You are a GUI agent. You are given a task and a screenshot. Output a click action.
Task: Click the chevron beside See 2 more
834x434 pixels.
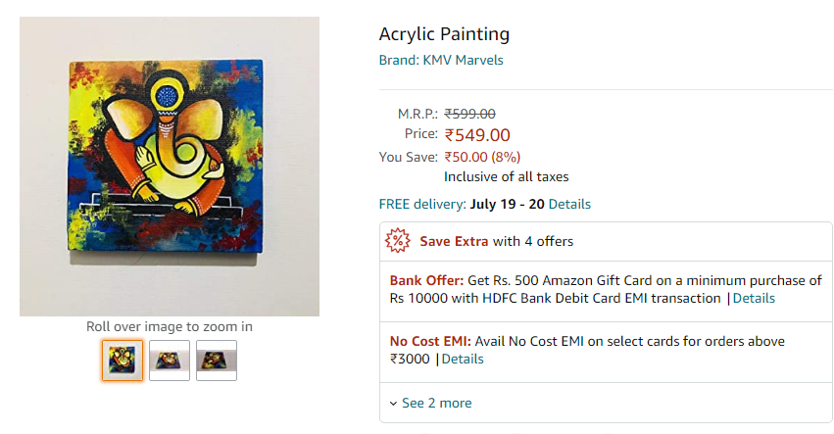click(393, 404)
